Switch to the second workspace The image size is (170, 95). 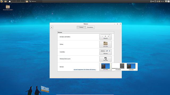tap(14, 1)
